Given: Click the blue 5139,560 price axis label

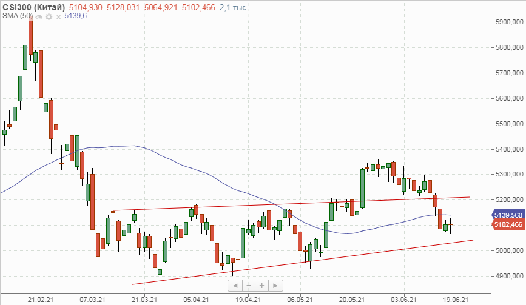Looking at the screenshot, I should coord(508,215).
